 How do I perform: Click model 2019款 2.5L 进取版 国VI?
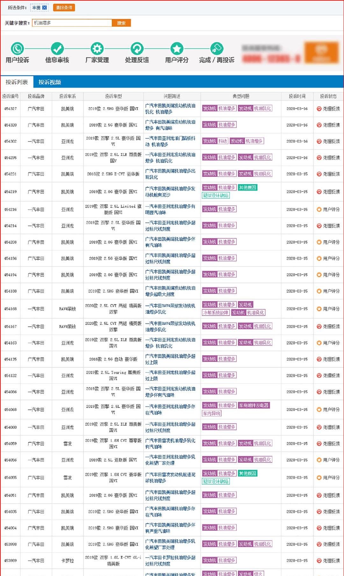coord(113,460)
